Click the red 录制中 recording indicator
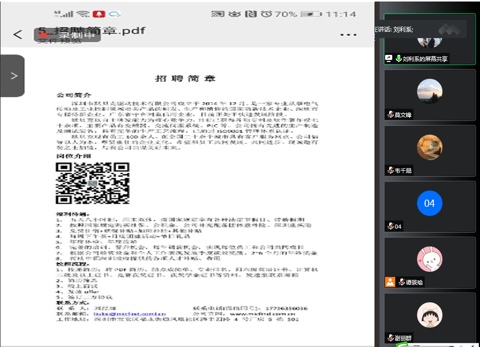This screenshot has width=480, height=347. pyautogui.click(x=67, y=35)
